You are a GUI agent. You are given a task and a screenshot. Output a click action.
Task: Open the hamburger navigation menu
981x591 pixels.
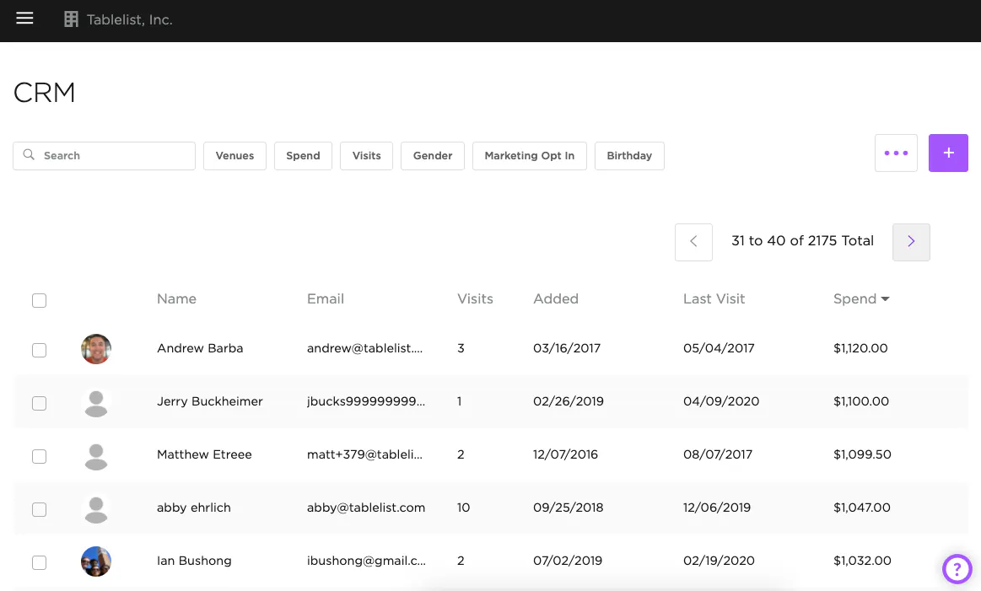pos(24,19)
